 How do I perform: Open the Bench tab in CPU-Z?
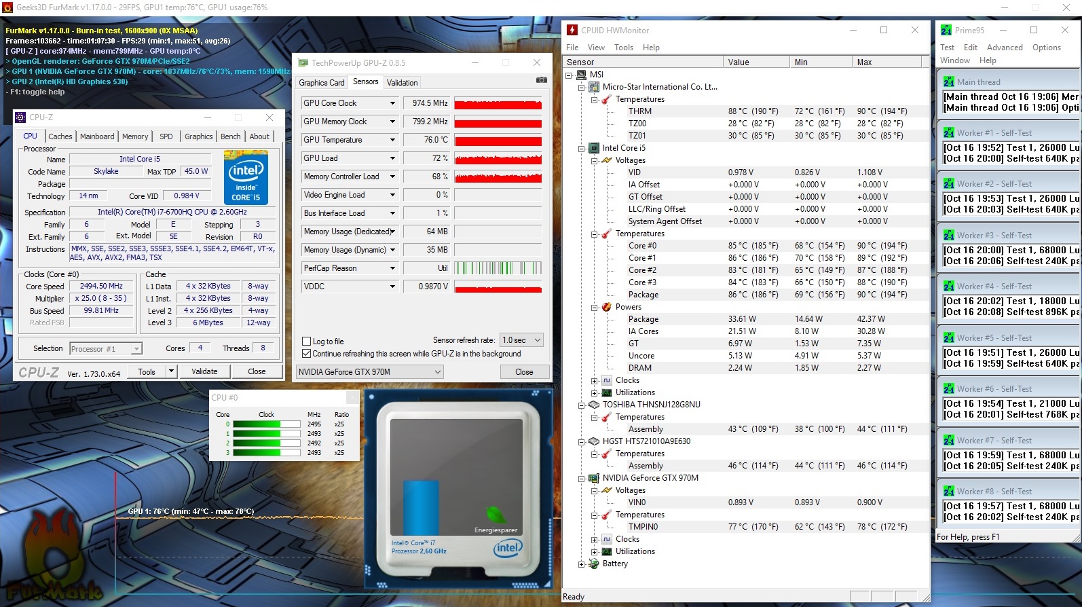coord(231,136)
